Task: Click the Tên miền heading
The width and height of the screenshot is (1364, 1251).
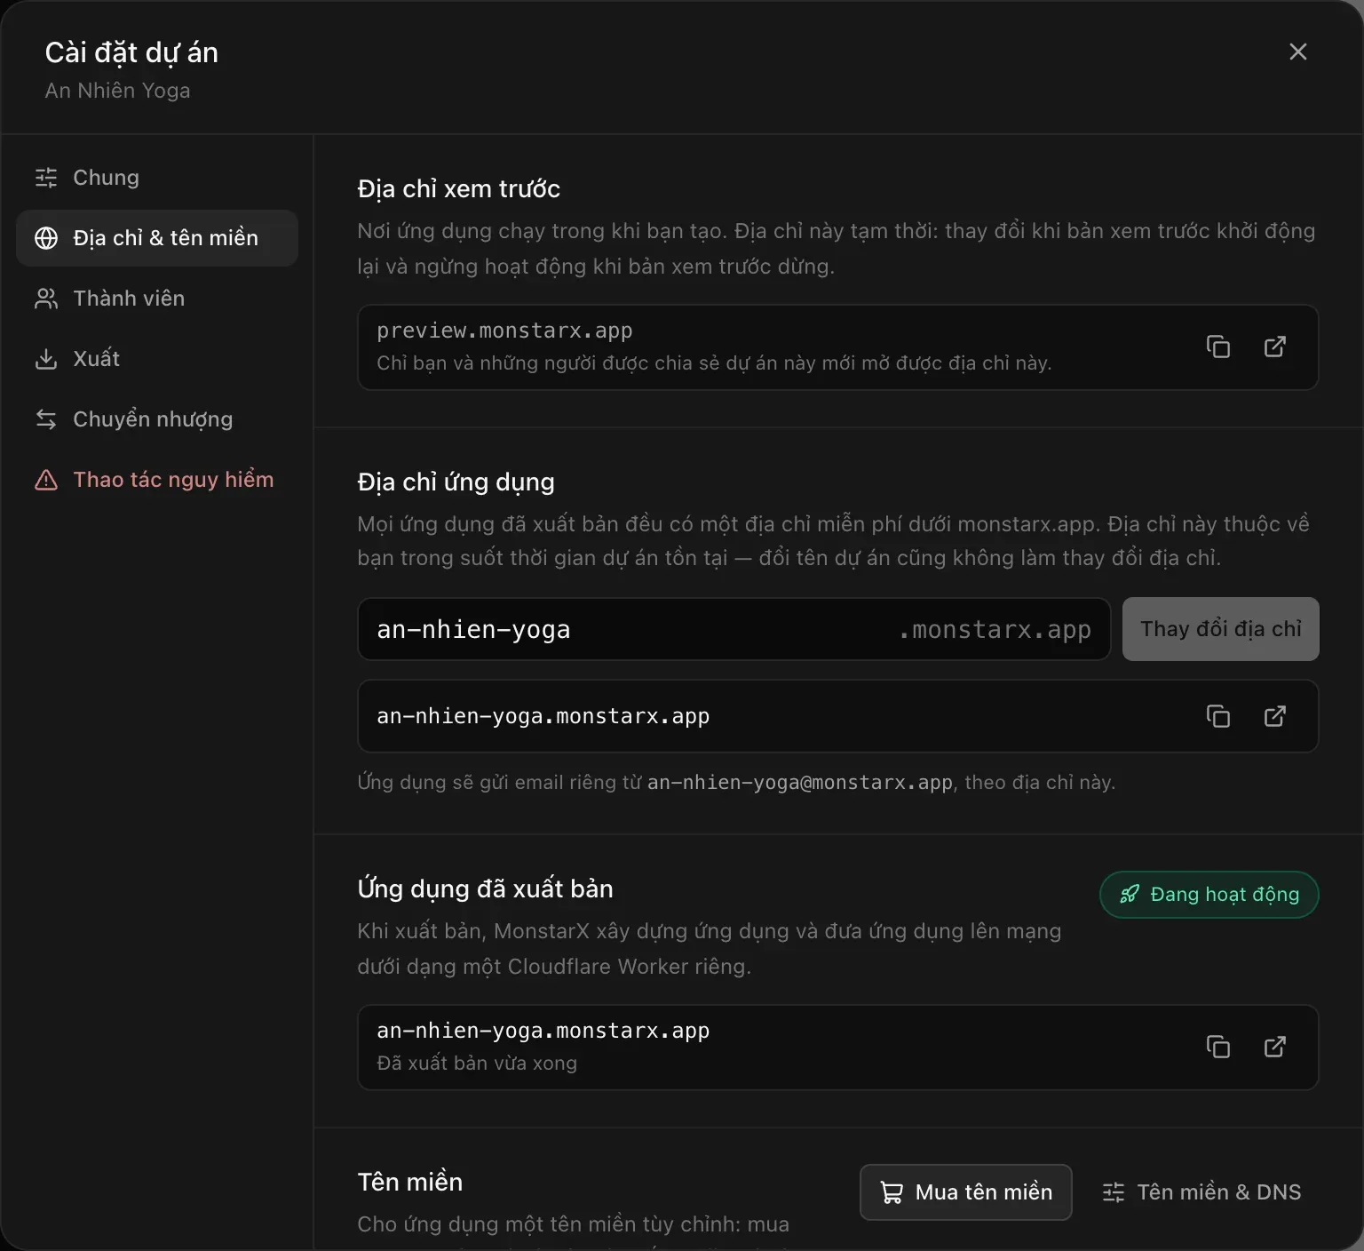Action: [410, 1183]
